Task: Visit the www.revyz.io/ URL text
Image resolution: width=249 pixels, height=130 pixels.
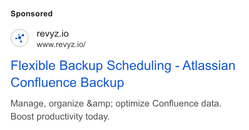Action: pyautogui.click(x=61, y=44)
